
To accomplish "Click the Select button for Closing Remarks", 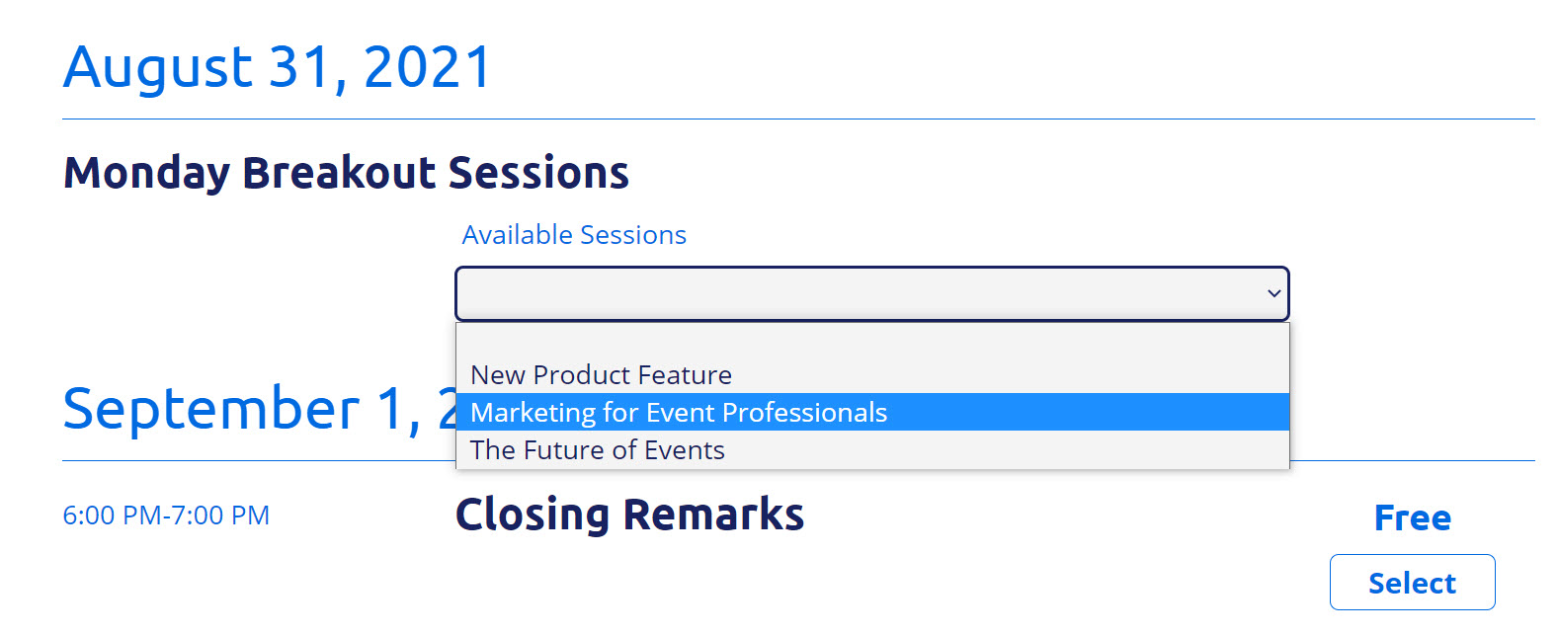I will pos(1412,582).
